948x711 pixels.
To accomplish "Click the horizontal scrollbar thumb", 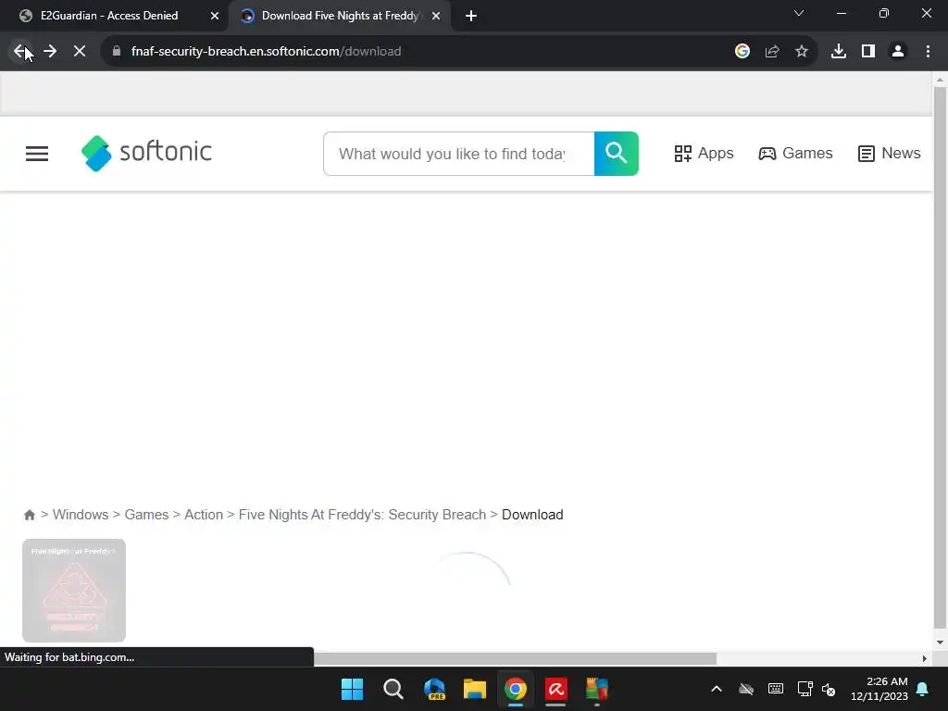I will click(x=515, y=658).
